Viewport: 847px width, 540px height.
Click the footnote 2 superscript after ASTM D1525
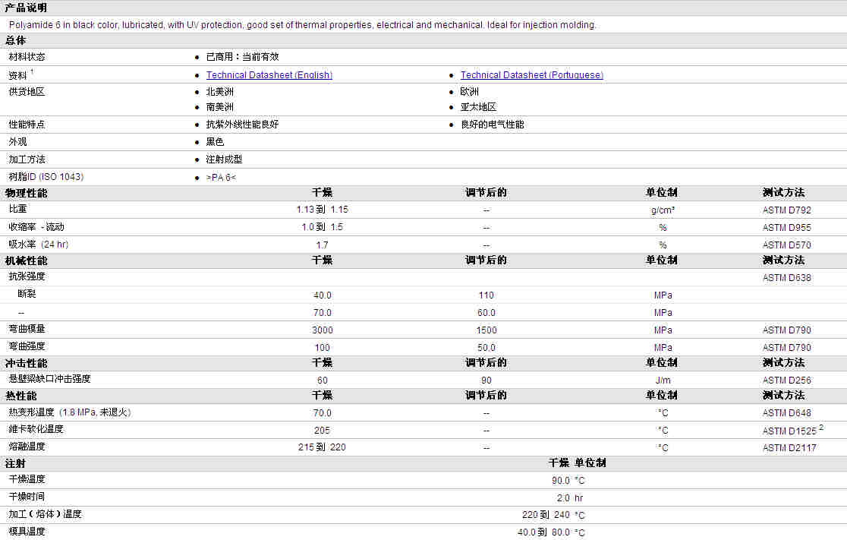tap(820, 428)
